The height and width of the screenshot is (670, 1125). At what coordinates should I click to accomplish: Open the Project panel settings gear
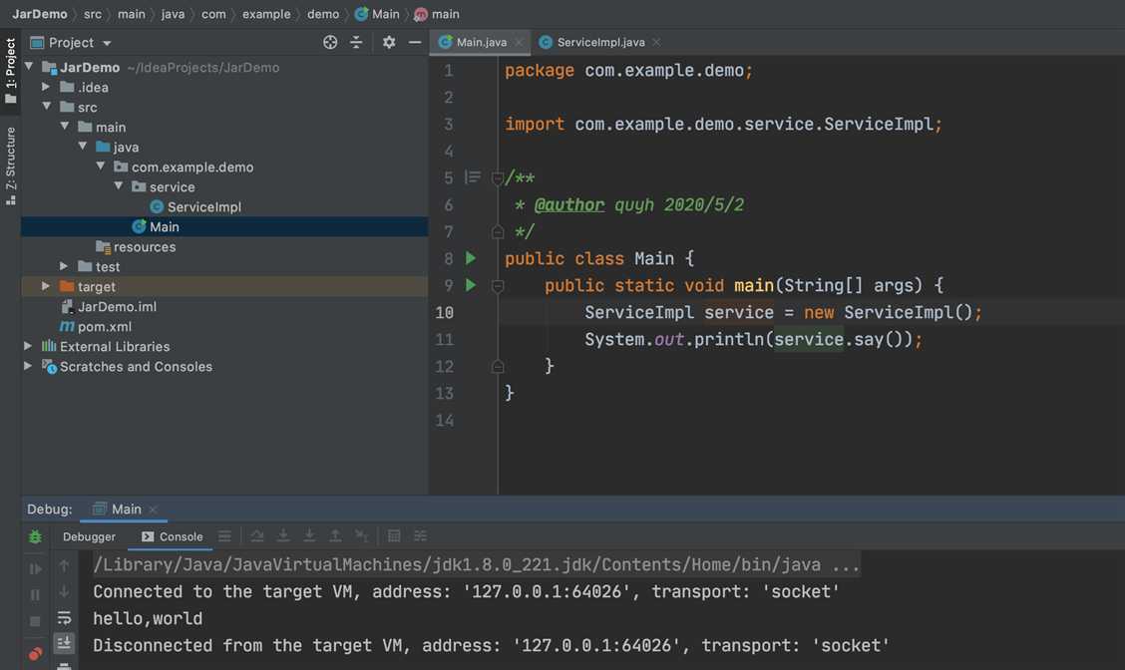(x=389, y=42)
